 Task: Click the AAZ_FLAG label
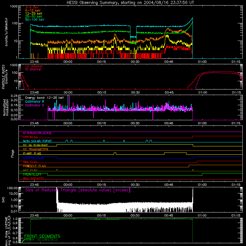point(30,170)
